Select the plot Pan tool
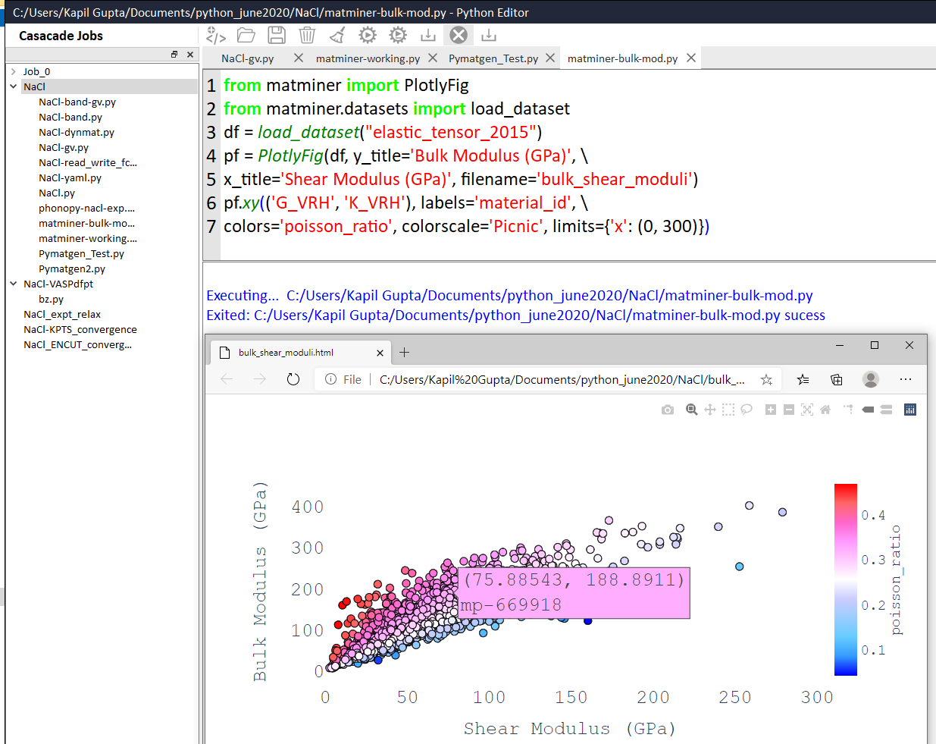 point(710,410)
